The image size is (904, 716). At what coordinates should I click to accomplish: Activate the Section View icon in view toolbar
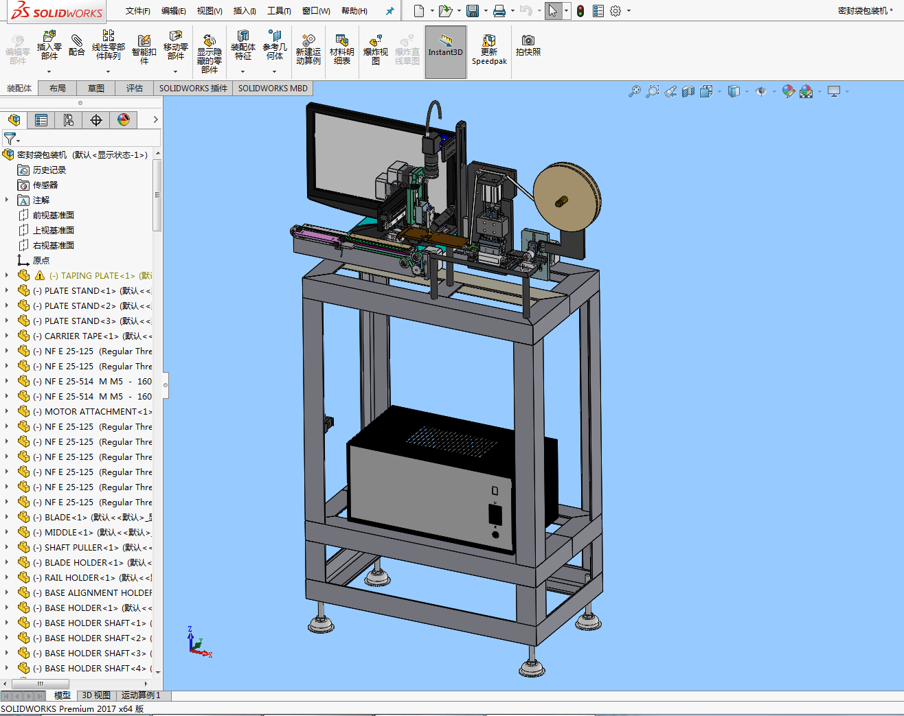pos(688,91)
